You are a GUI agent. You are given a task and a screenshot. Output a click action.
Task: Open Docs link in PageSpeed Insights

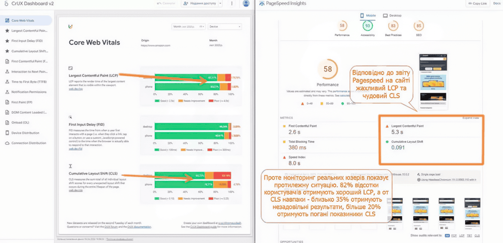pyautogui.click(x=496, y=4)
